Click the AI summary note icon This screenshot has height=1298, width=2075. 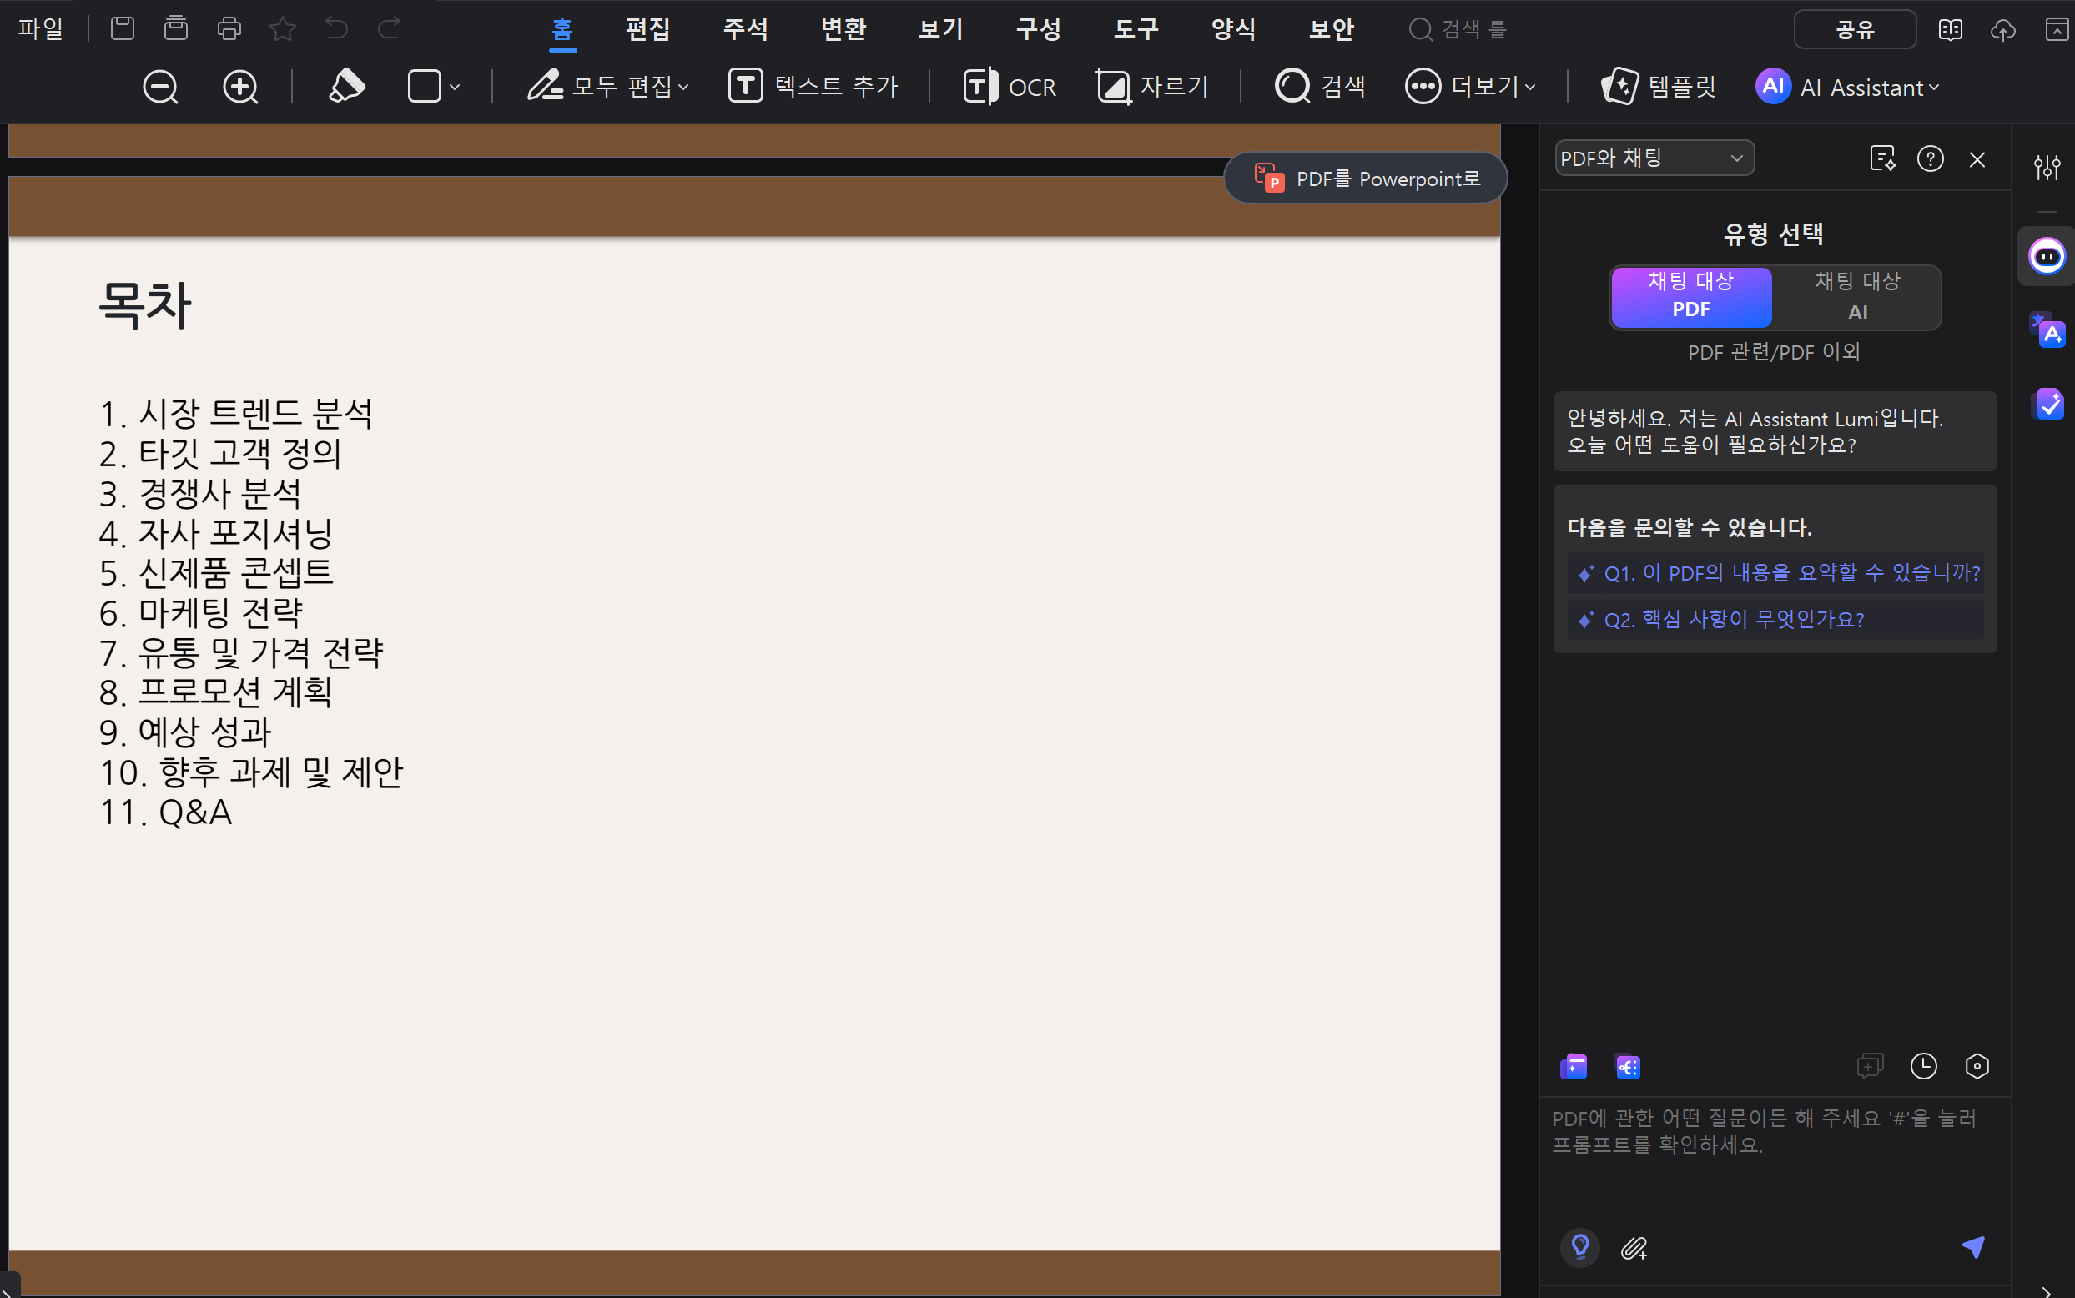tap(1881, 158)
